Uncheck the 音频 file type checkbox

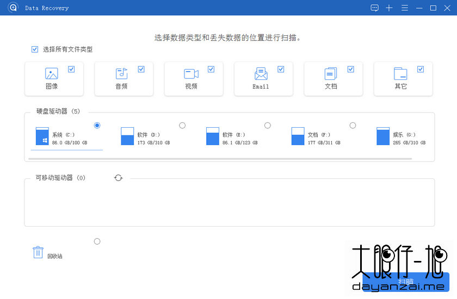tap(141, 69)
